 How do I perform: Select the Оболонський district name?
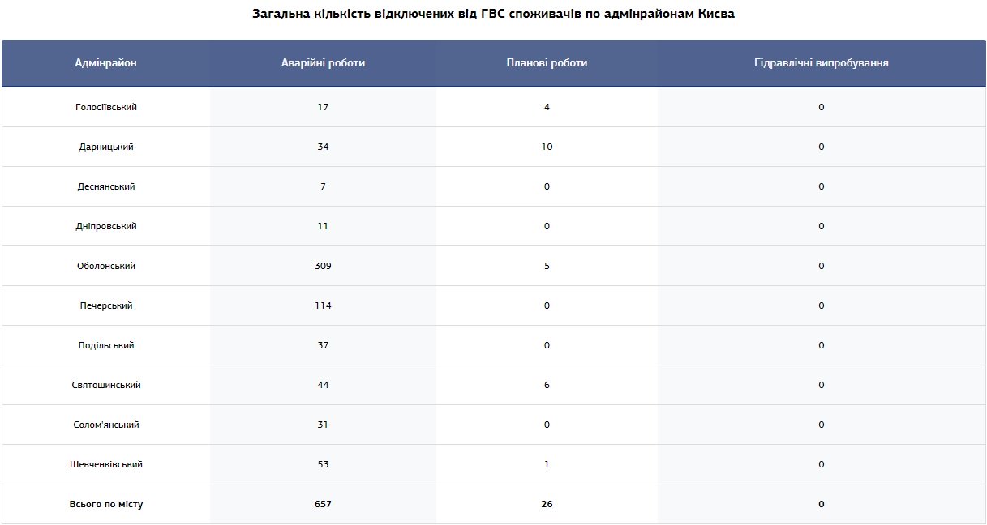105,266
